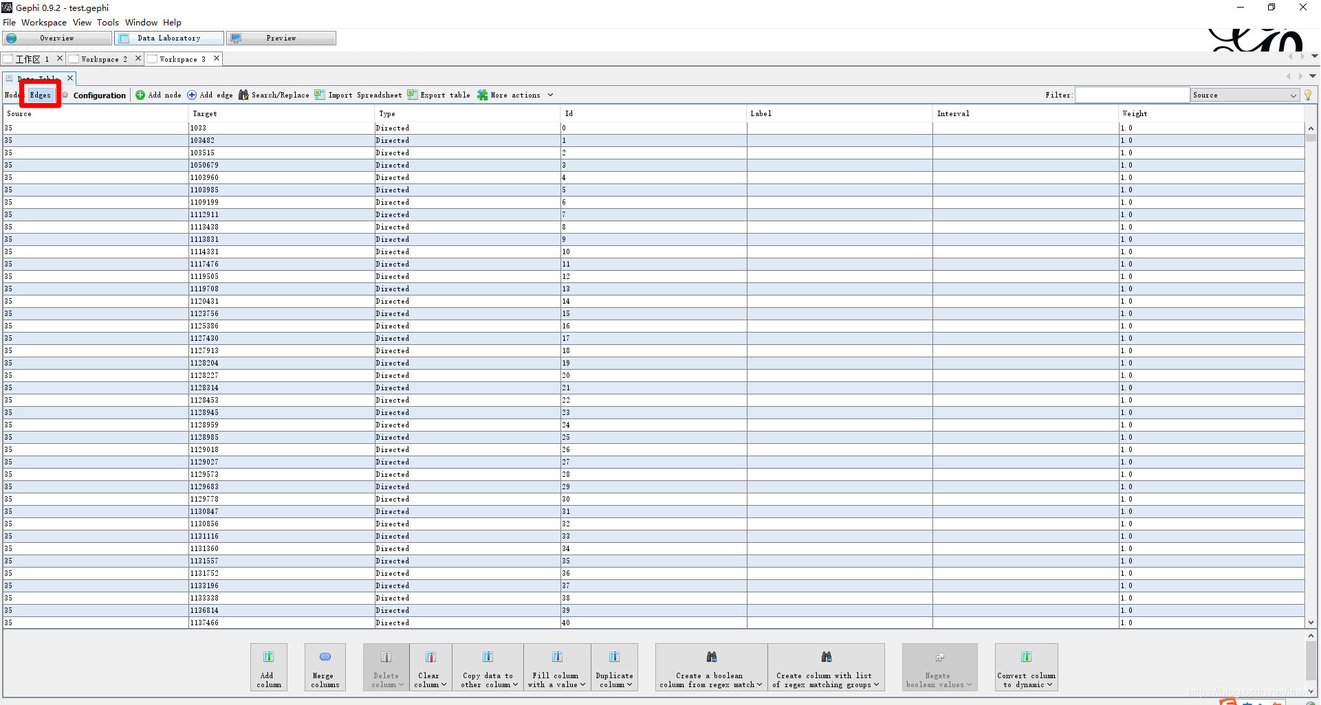Click the Data Laboratory table icon
This screenshot has height=705, width=1321.
coord(124,38)
